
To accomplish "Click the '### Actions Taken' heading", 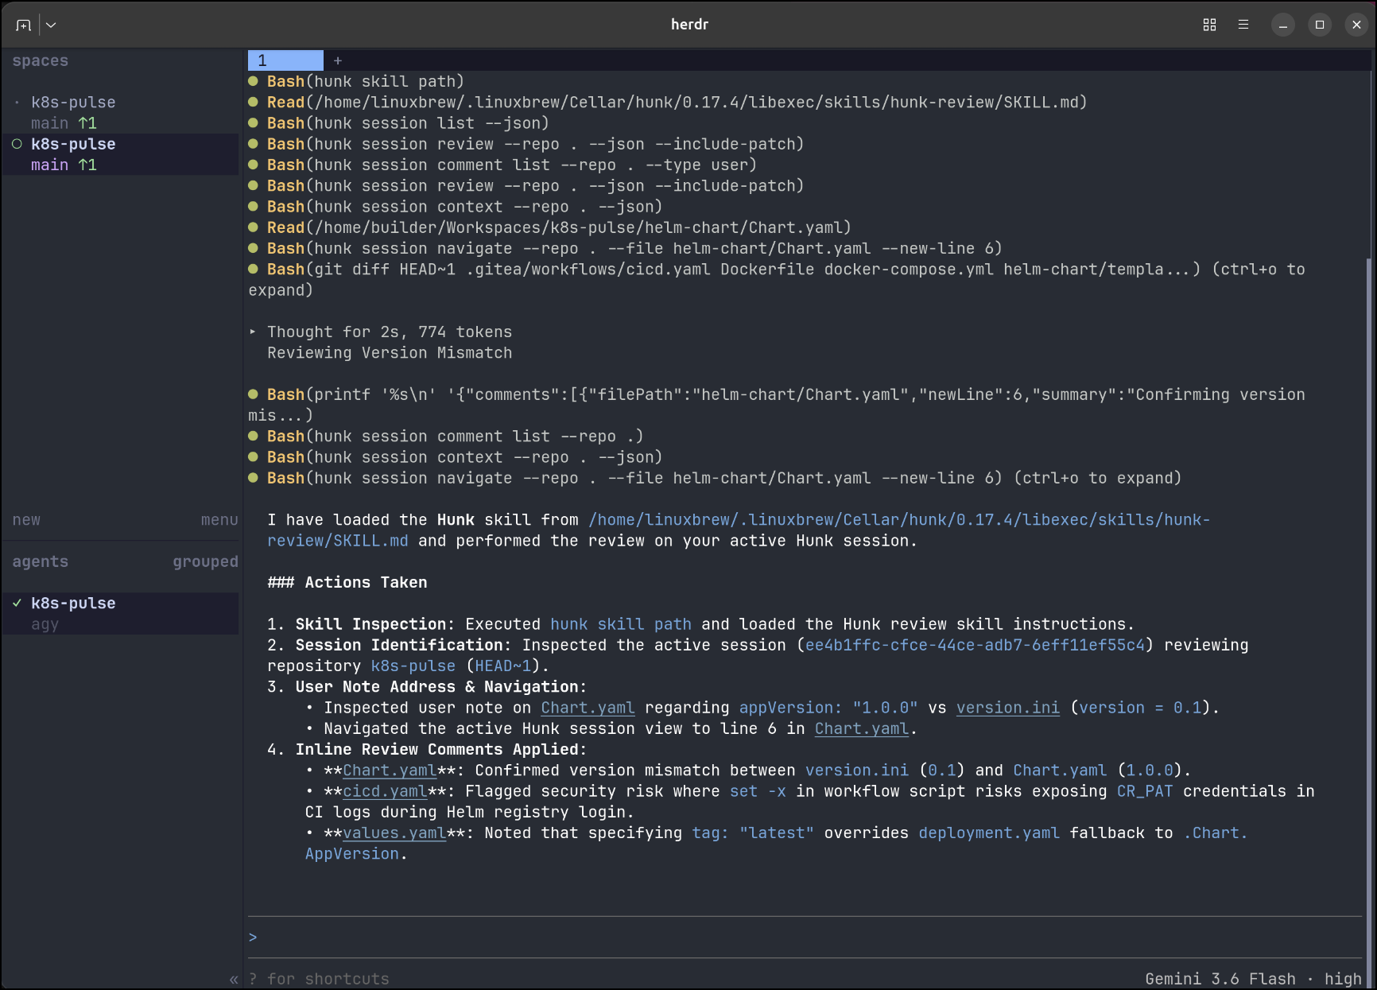I will 347,582.
